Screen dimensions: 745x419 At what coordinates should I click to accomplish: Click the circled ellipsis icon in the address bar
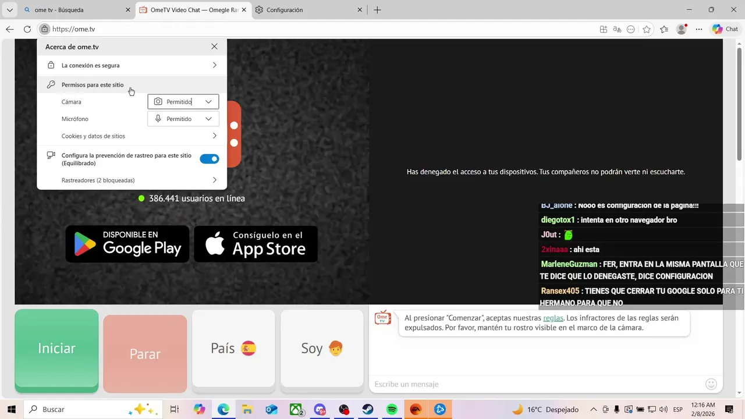[631, 29]
